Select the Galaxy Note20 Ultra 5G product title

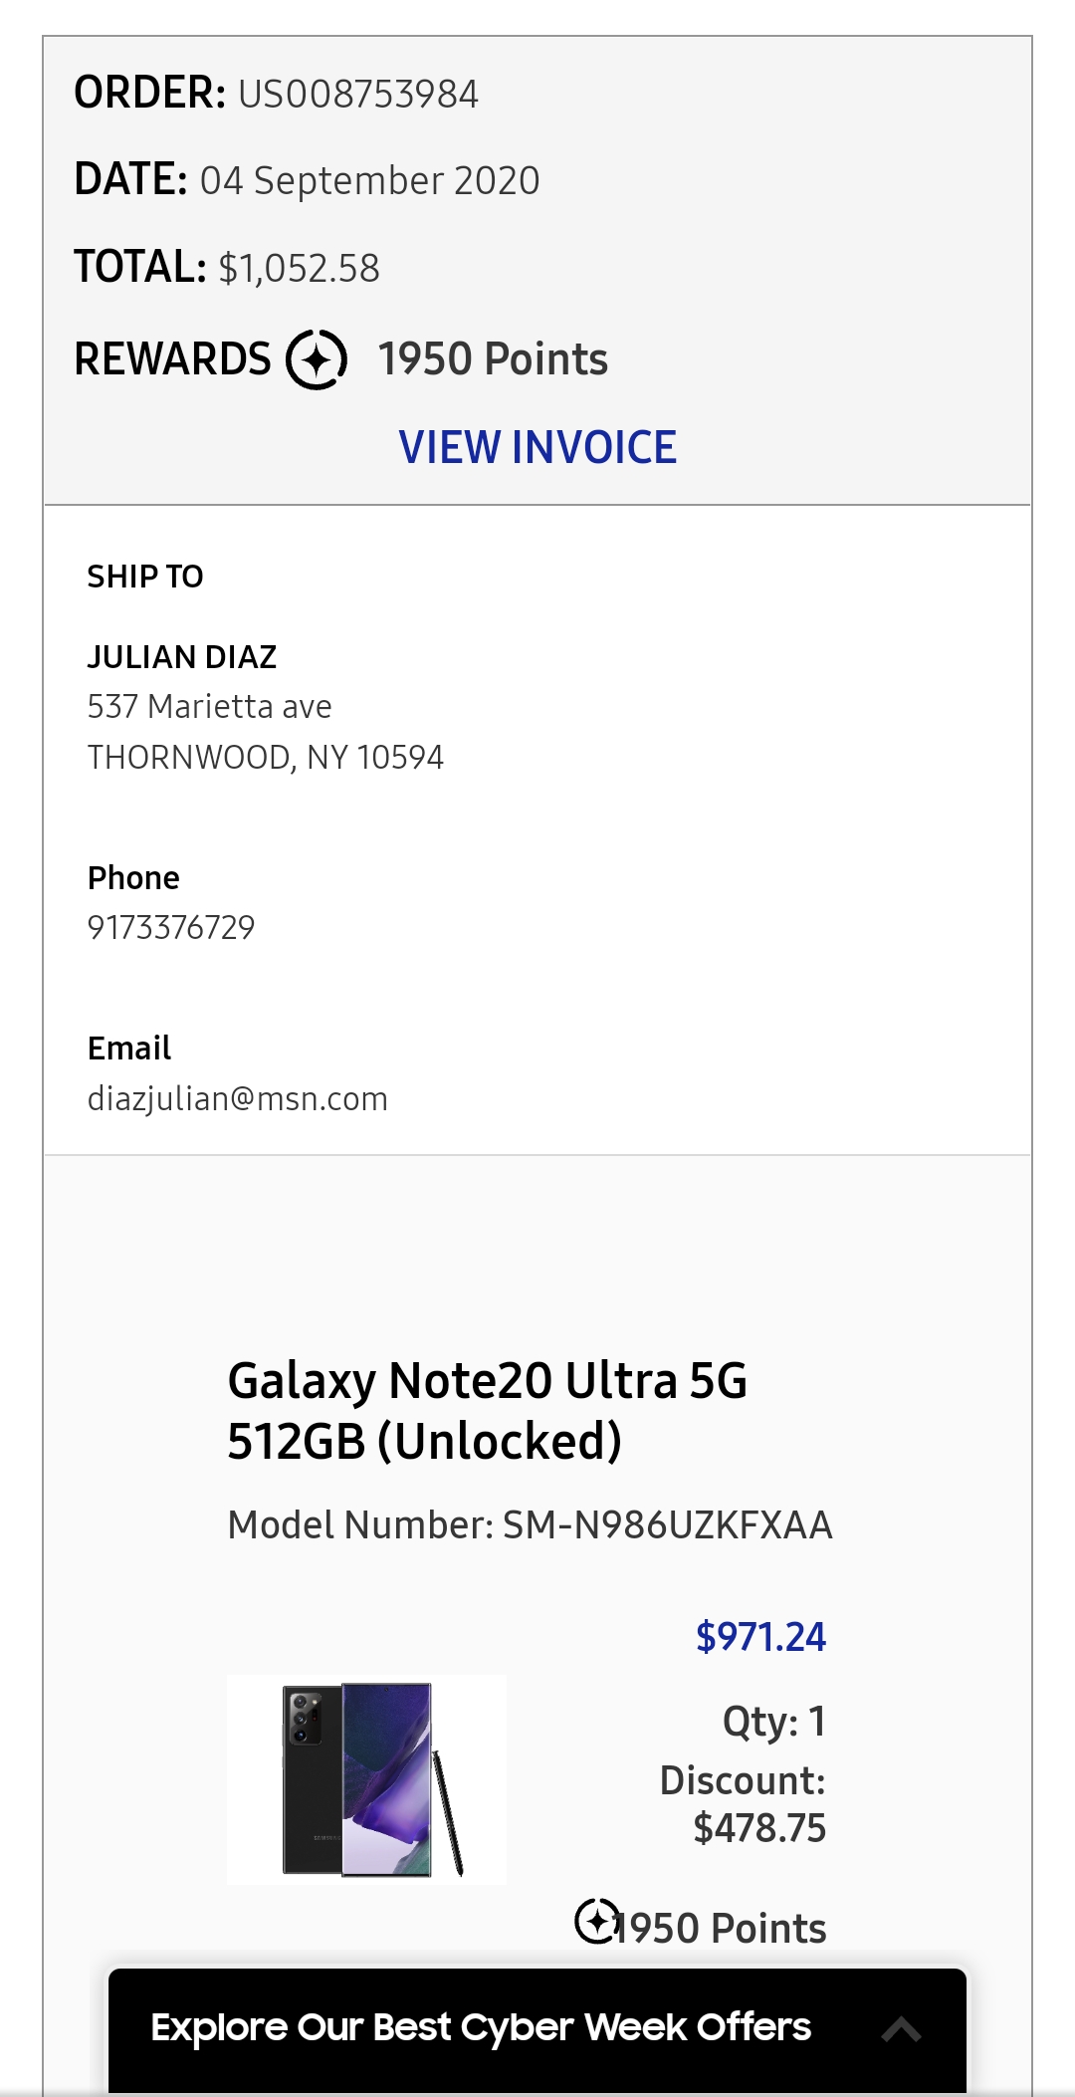(x=487, y=1410)
